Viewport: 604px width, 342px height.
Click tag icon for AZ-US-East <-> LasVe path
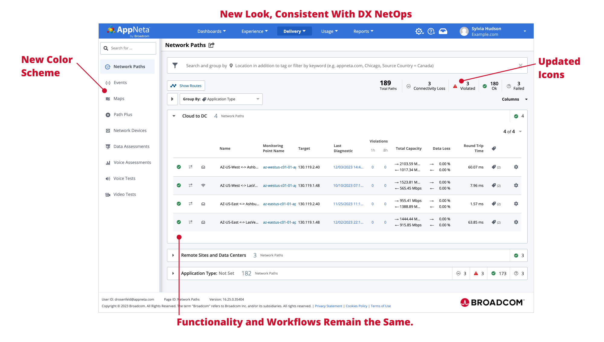coord(494,222)
